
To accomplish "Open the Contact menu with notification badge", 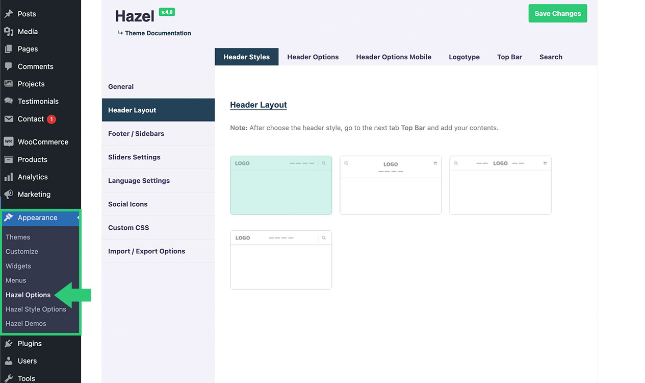I will 31,119.
